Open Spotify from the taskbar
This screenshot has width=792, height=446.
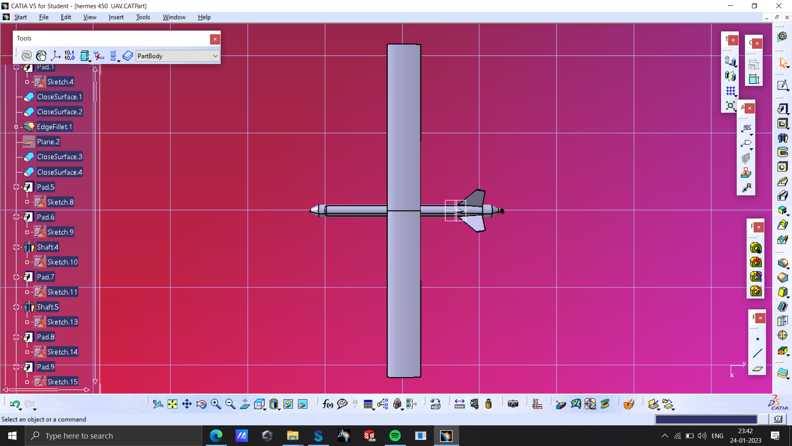click(x=395, y=436)
